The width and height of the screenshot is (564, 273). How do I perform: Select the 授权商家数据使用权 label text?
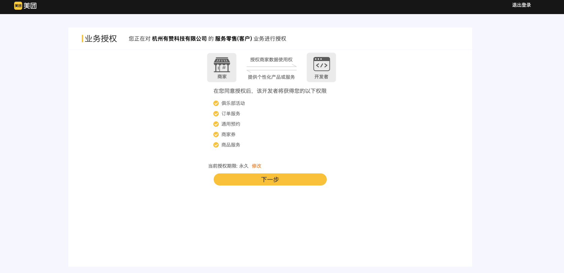pyautogui.click(x=271, y=60)
